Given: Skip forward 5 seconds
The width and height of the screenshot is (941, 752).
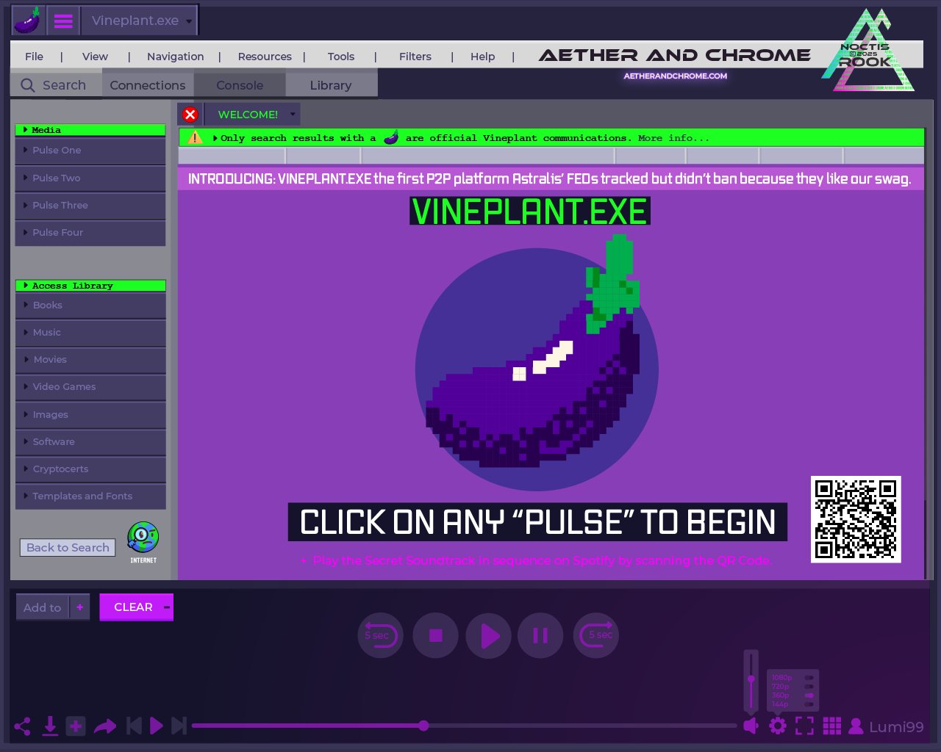Looking at the screenshot, I should coord(595,635).
